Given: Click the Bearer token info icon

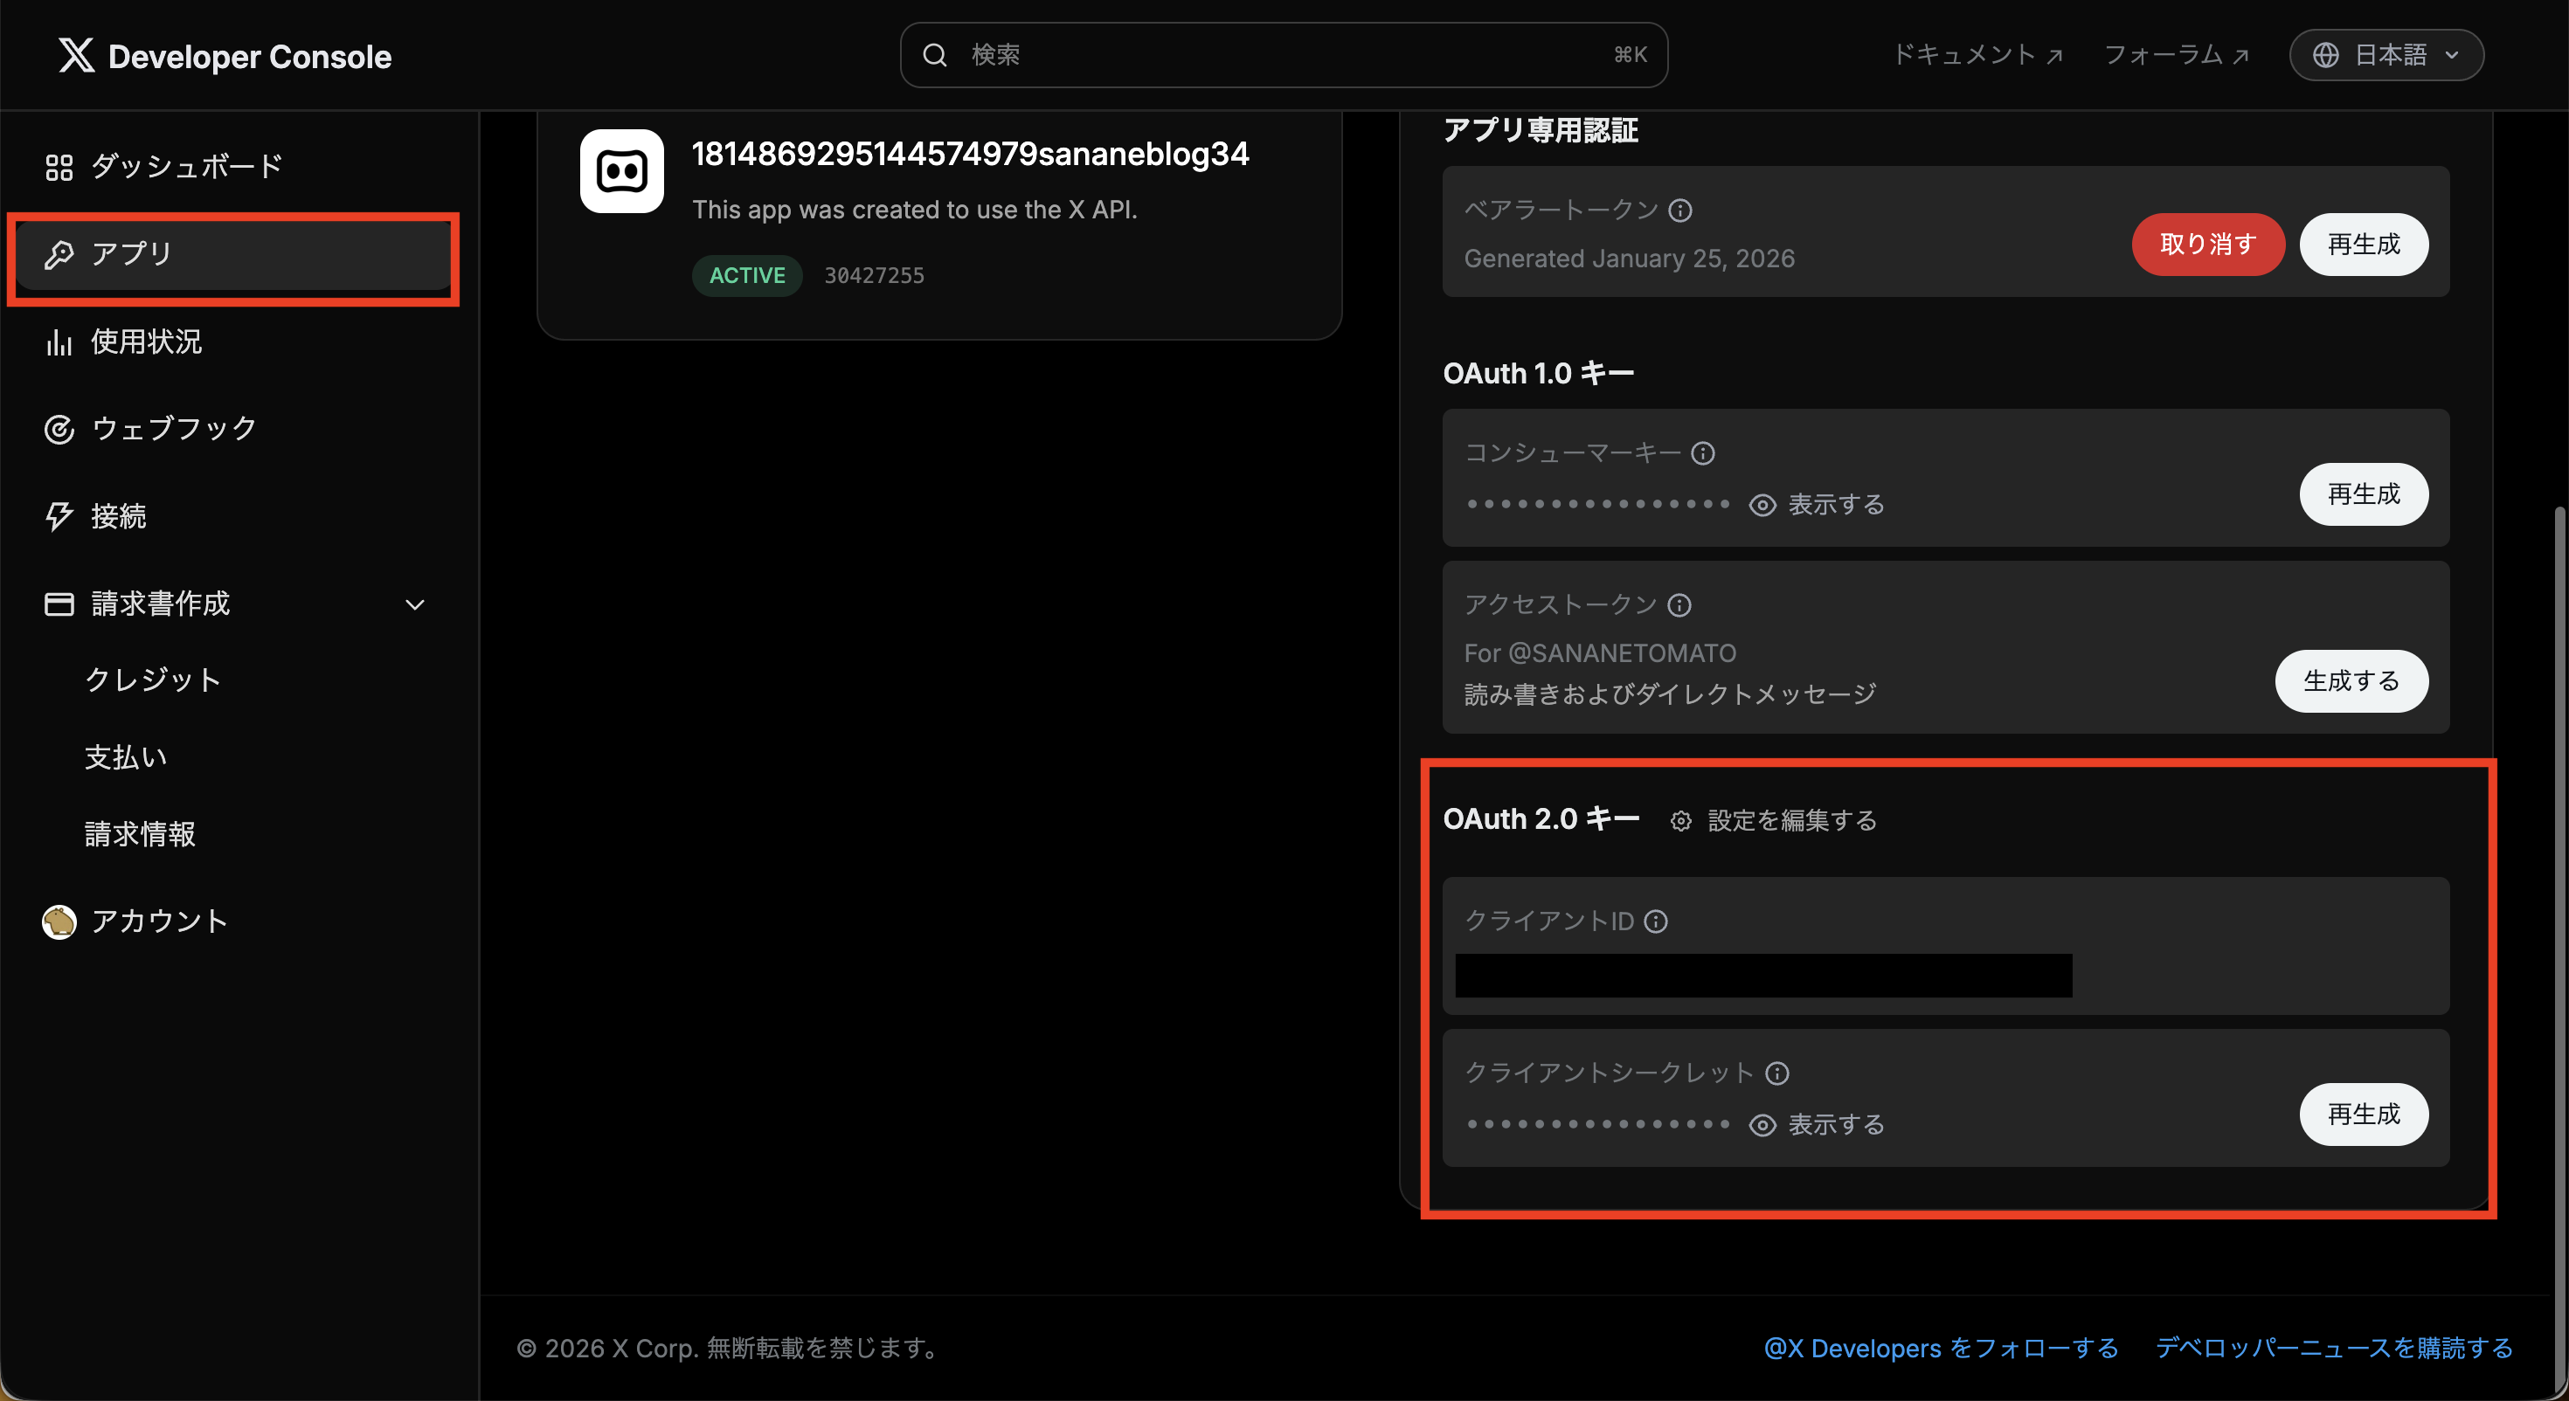Looking at the screenshot, I should [1680, 210].
